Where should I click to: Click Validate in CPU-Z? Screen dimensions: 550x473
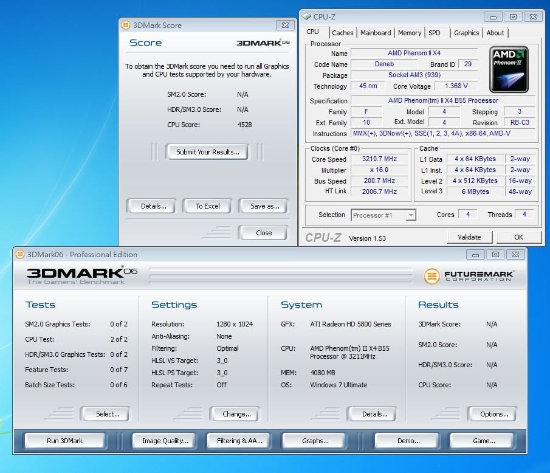point(469,237)
